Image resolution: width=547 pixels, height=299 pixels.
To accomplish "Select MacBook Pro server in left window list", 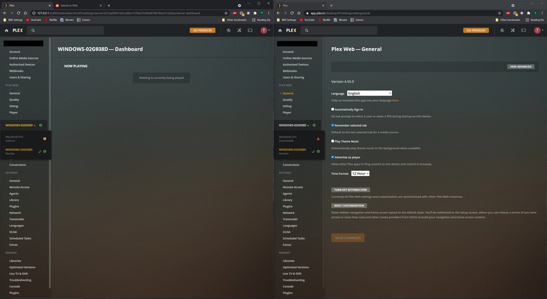I will (26, 138).
